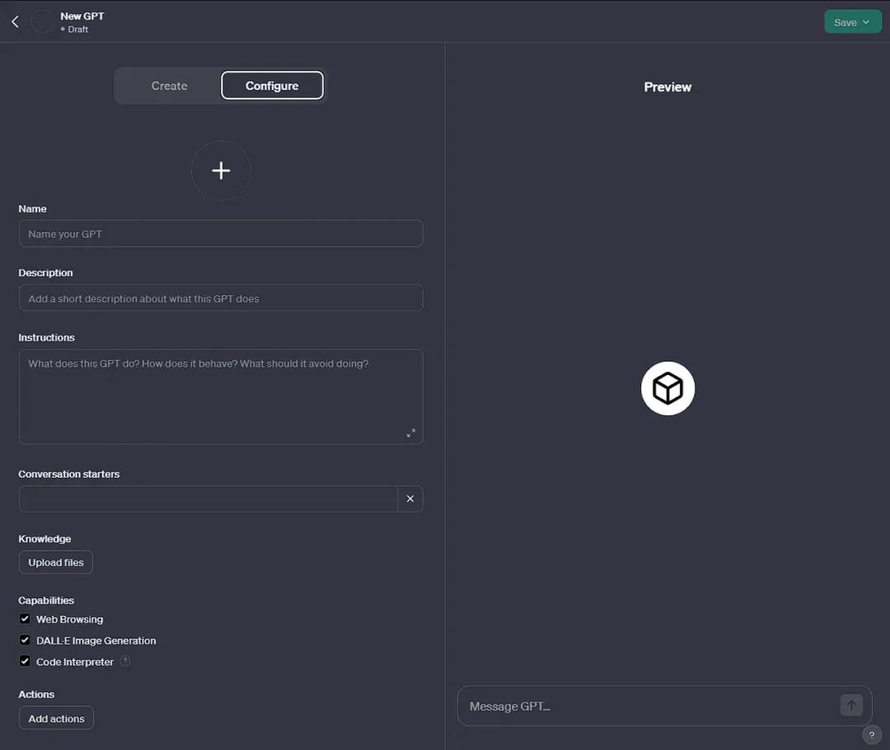Disable the Web Browsing checkbox
The width and height of the screenshot is (890, 750).
pyautogui.click(x=25, y=619)
